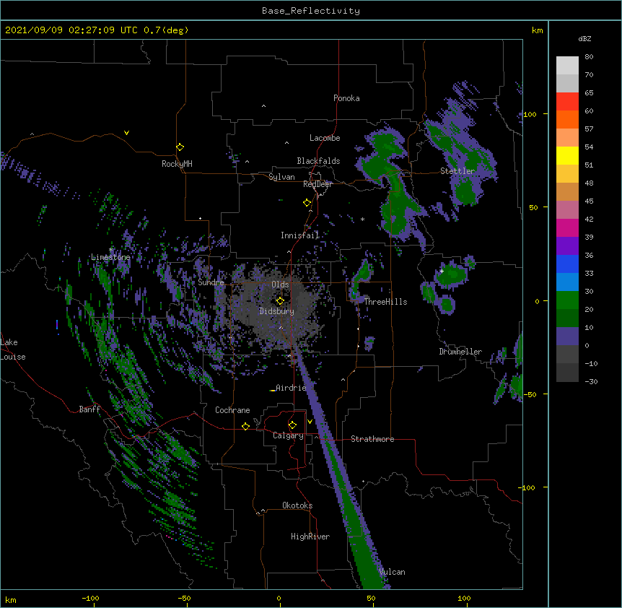Image resolution: width=622 pixels, height=608 pixels.
Task: Click the Lacombe city label
Action: tap(325, 138)
